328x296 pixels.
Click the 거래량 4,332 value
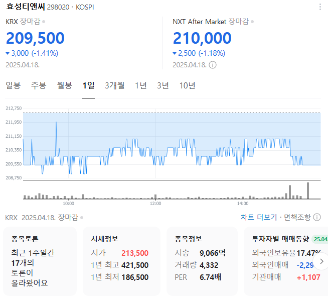coord(209,265)
